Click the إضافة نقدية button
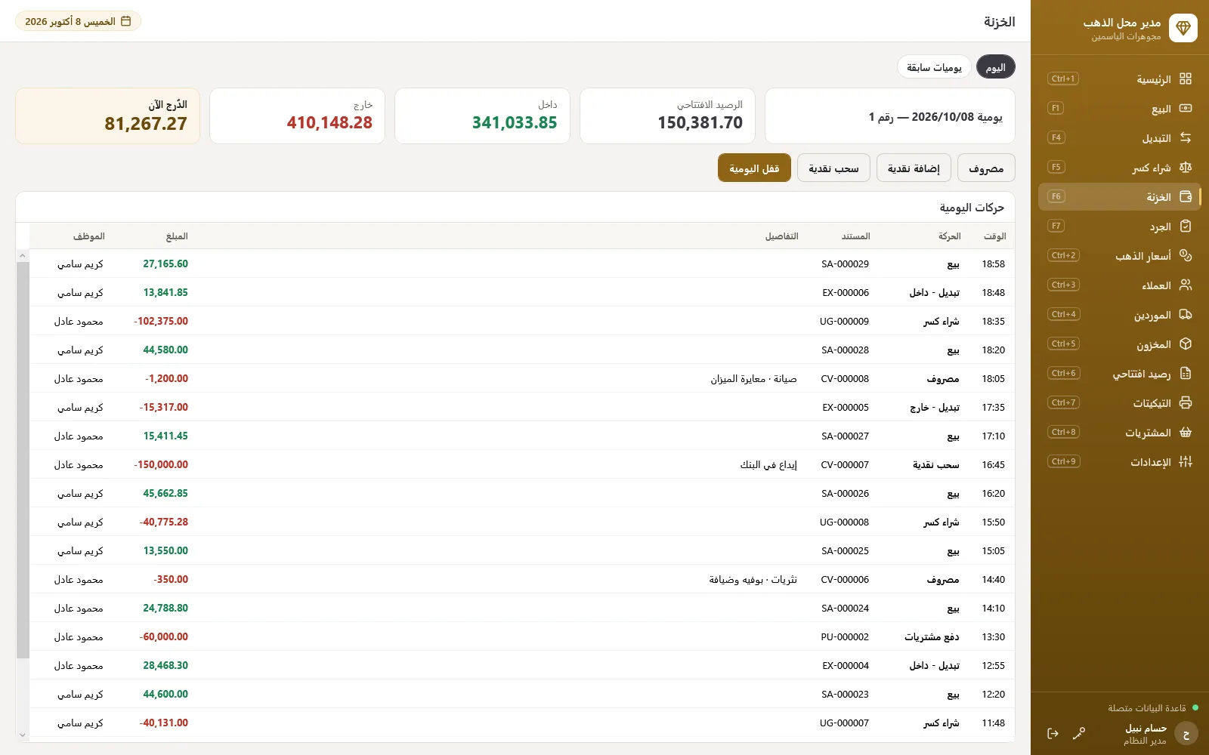Screen dimensions: 1209x755 pyautogui.click(x=914, y=168)
